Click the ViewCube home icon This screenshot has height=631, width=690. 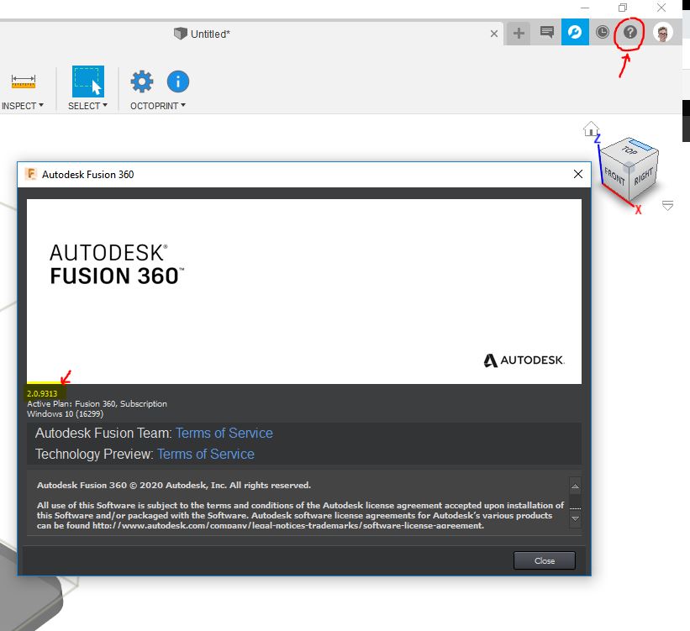(x=591, y=129)
